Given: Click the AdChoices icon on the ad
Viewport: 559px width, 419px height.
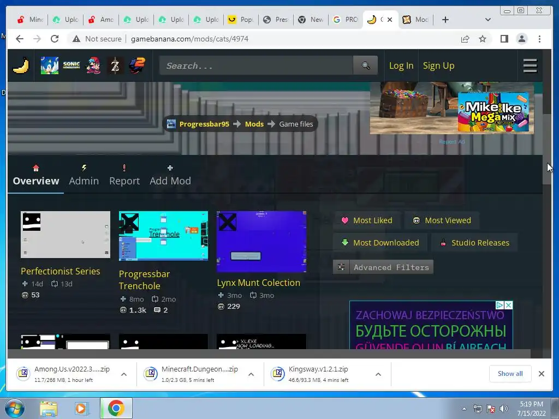Looking at the screenshot, I should (500, 306).
